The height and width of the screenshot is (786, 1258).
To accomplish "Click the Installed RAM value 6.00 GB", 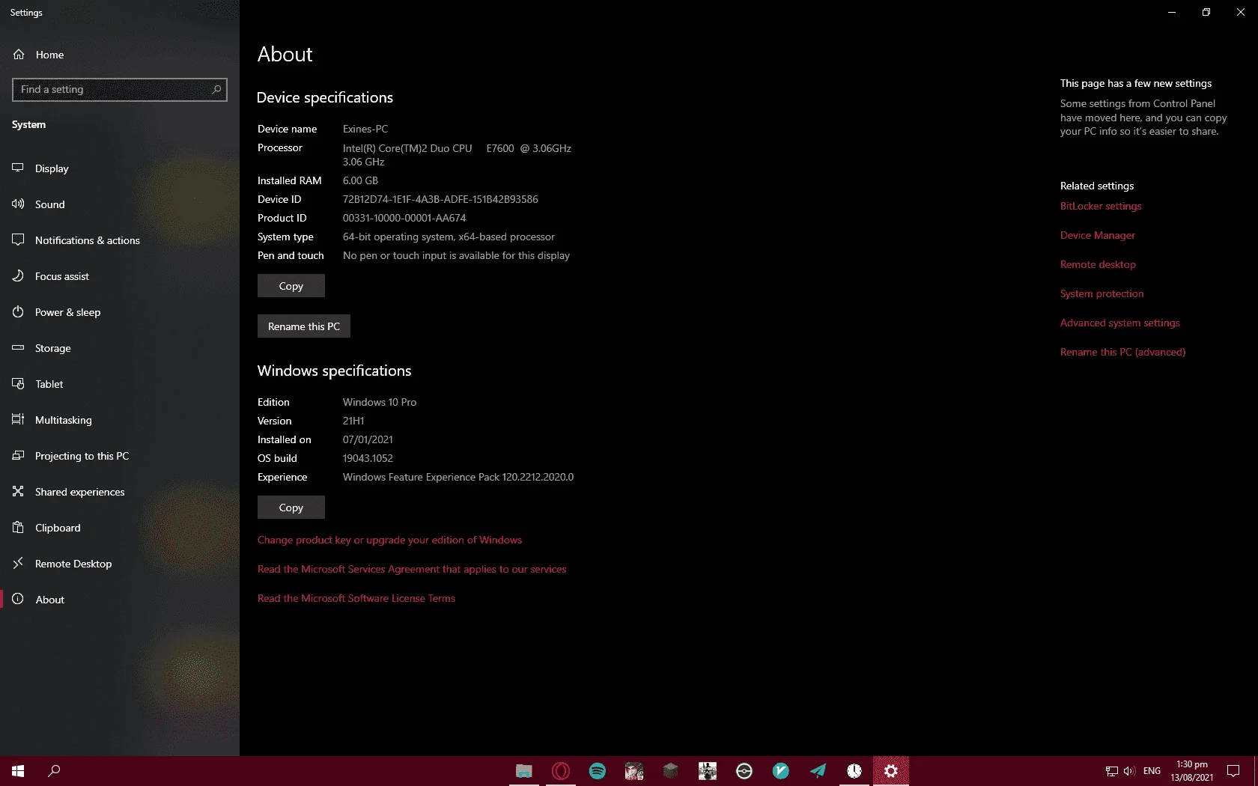I will tap(360, 180).
